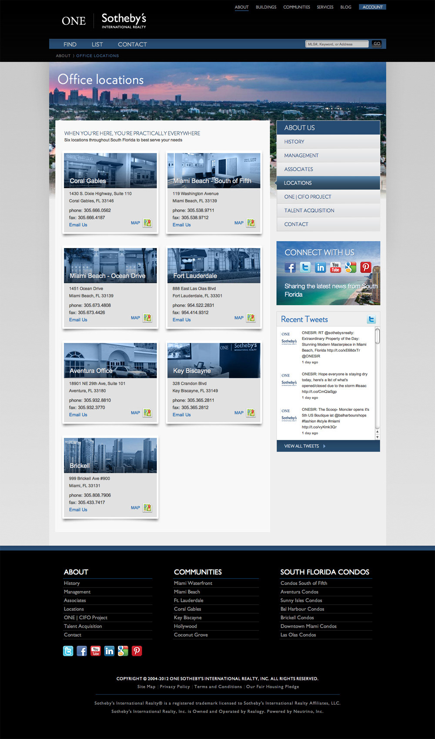
Task: Open the BLOG top menu item
Action: pos(346,7)
